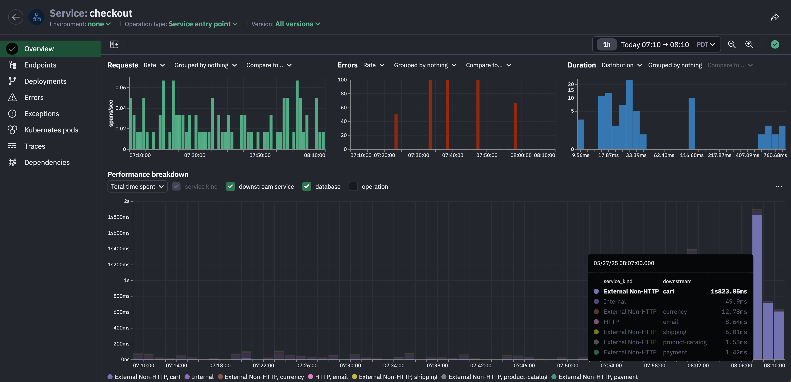
Task: Click the External Non-HTTP, cart legend swatch
Action: (110, 376)
